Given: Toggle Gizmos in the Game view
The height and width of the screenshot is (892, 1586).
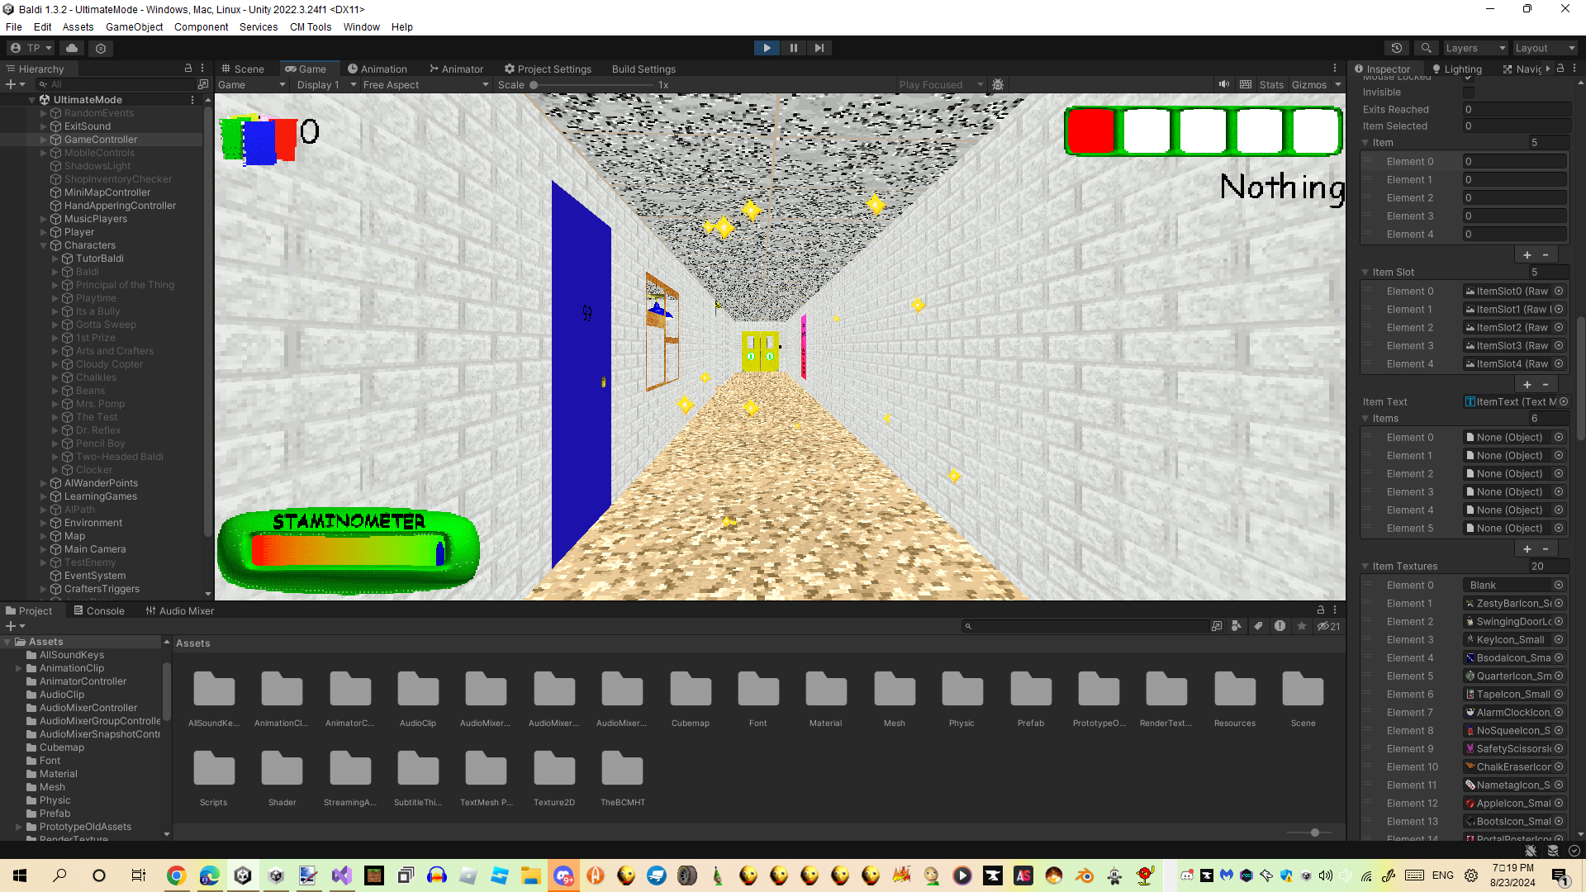Looking at the screenshot, I should [x=1308, y=84].
